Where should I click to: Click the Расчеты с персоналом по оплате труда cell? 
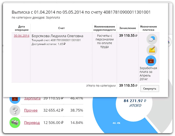[104, 41]
